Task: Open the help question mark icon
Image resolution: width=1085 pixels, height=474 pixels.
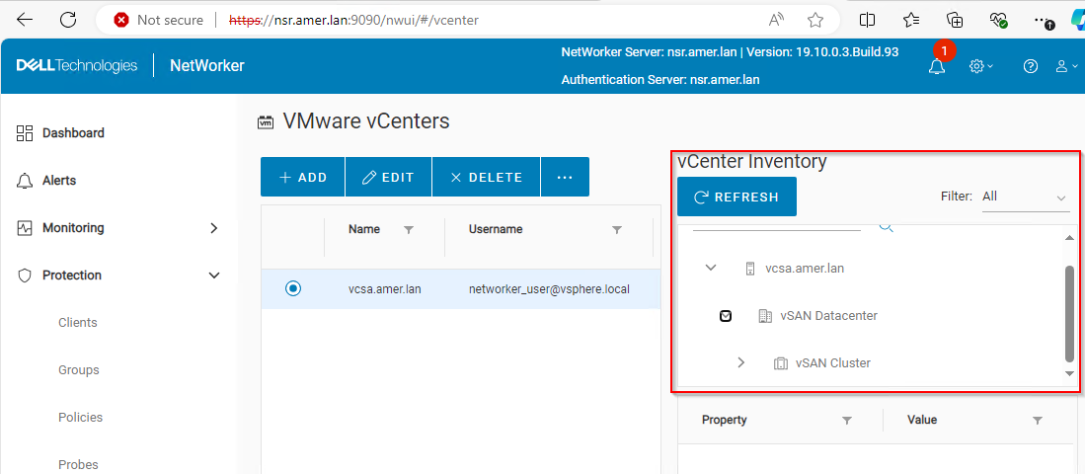Action: point(1031,66)
